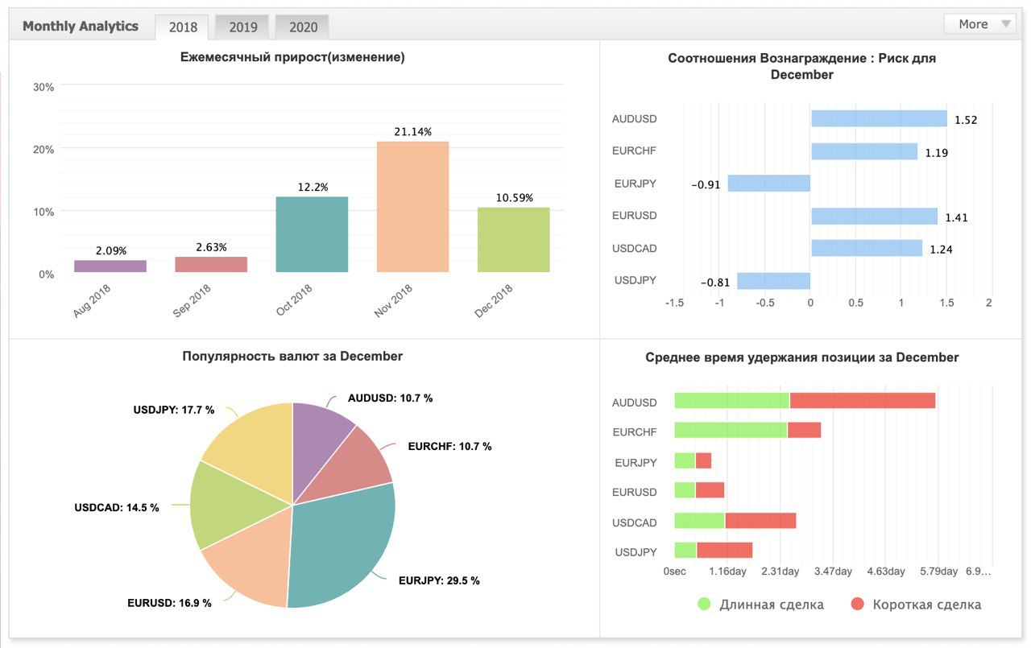The image size is (1031, 648).
Task: Click the Dec 2018 10.59% green bar
Action: [x=513, y=240]
